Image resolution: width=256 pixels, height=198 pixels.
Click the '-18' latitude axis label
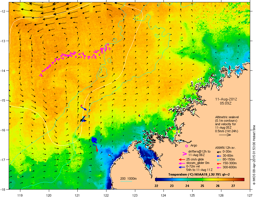coord(3,189)
